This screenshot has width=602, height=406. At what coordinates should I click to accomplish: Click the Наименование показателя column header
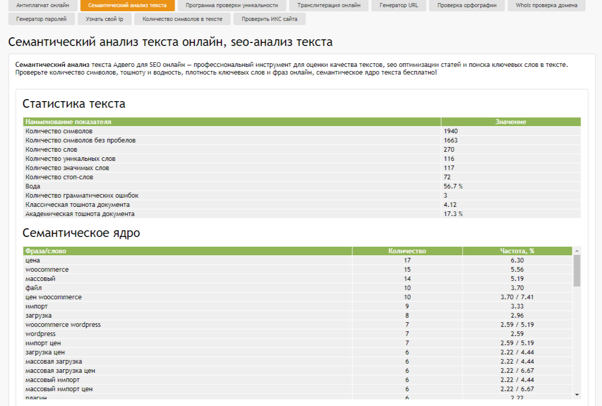232,122
